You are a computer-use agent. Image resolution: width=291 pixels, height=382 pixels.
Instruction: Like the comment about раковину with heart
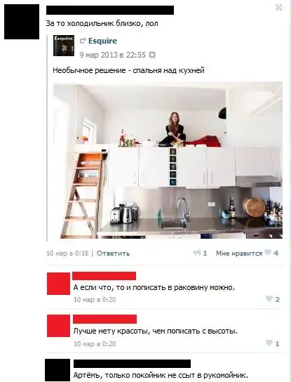[x=269, y=299]
